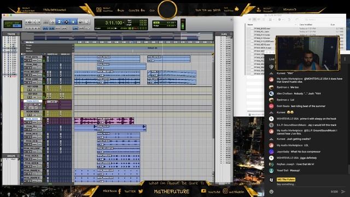Switch Finder to list view icon
This screenshot has height=197, width=350.
pos(254,20)
